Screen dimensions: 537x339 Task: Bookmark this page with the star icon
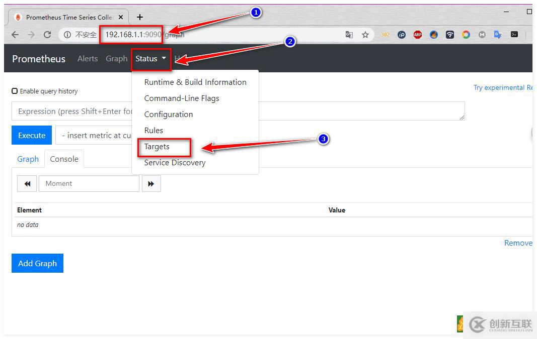pos(365,35)
